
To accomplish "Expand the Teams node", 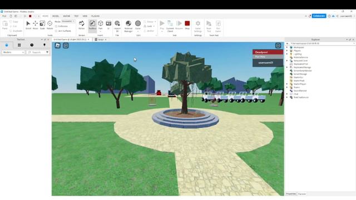I will pos(287,87).
